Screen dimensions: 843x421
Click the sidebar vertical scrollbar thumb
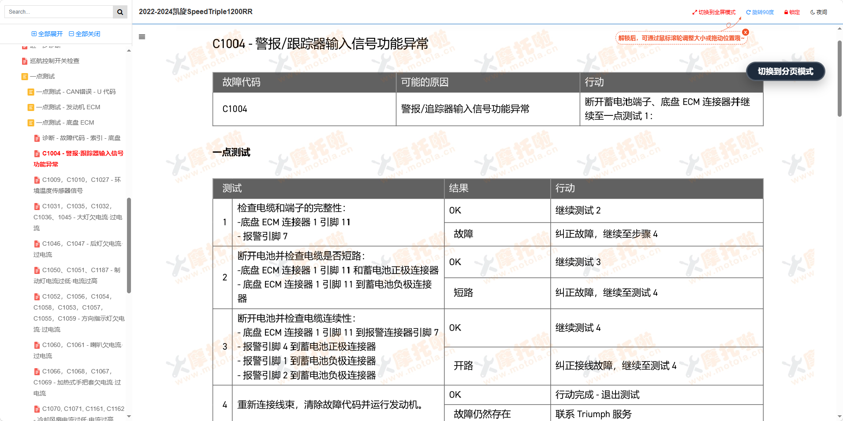point(129,245)
